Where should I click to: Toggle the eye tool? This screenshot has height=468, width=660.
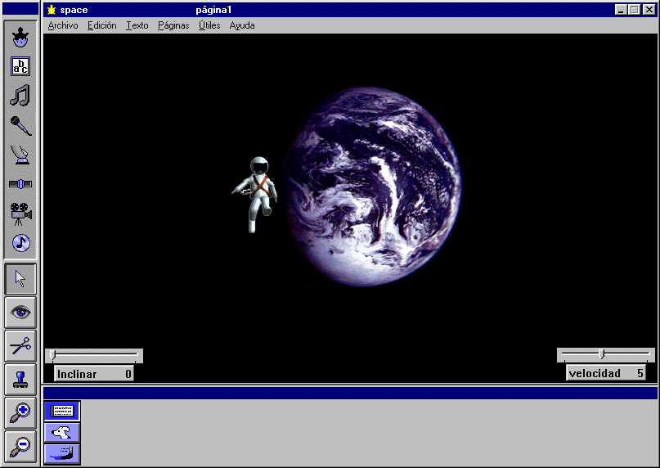click(x=20, y=313)
